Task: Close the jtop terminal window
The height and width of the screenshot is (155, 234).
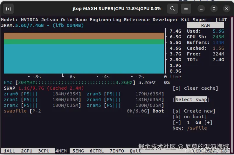Action: pyautogui.click(x=227, y=9)
